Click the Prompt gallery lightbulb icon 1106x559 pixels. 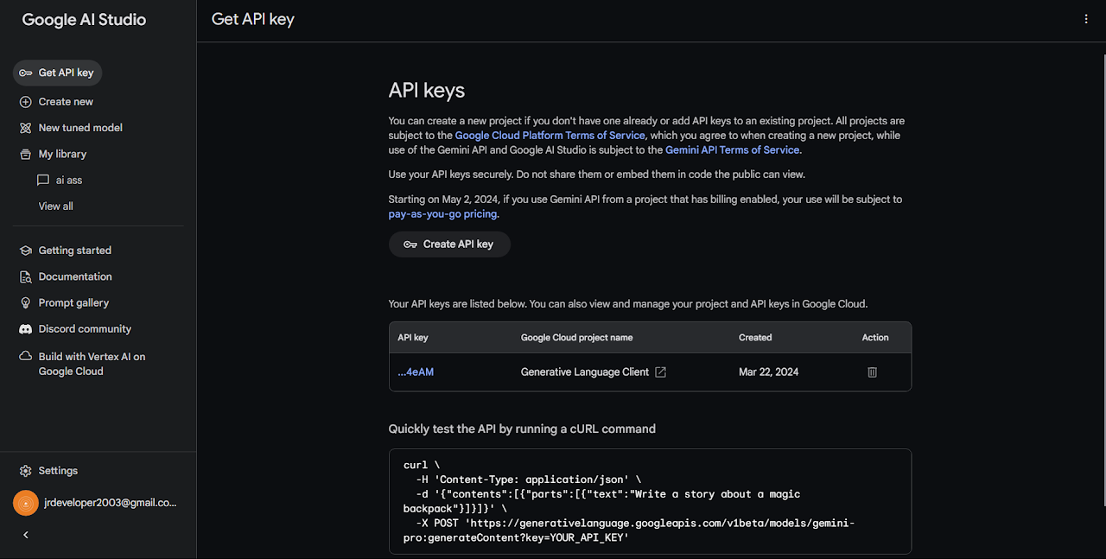tap(26, 303)
